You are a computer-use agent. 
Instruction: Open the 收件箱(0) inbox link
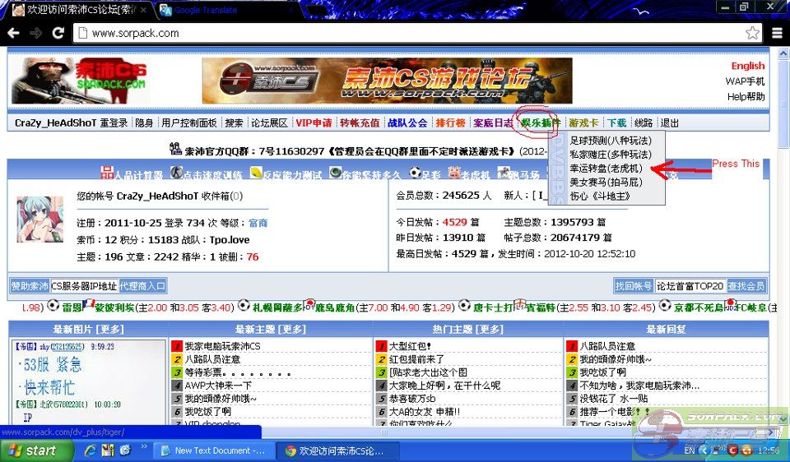(222, 196)
